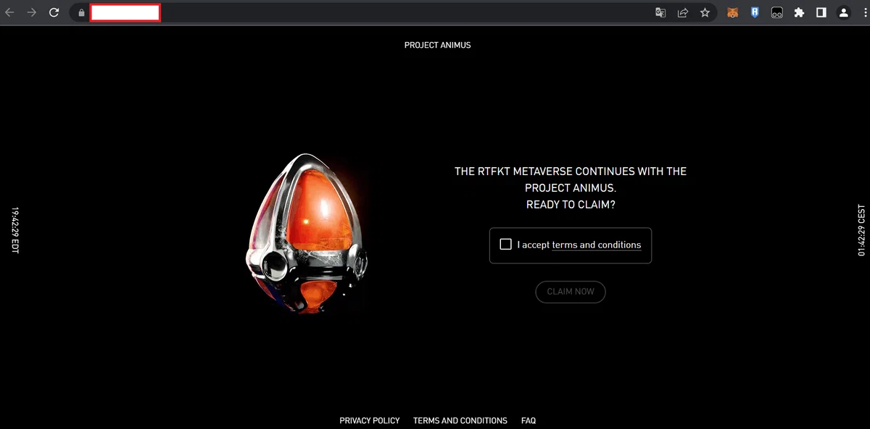
Task: Click the READY TO CLAIM? text
Action: tap(571, 205)
